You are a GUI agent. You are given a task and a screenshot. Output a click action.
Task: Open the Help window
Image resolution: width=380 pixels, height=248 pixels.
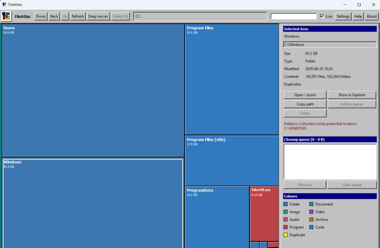pos(358,16)
